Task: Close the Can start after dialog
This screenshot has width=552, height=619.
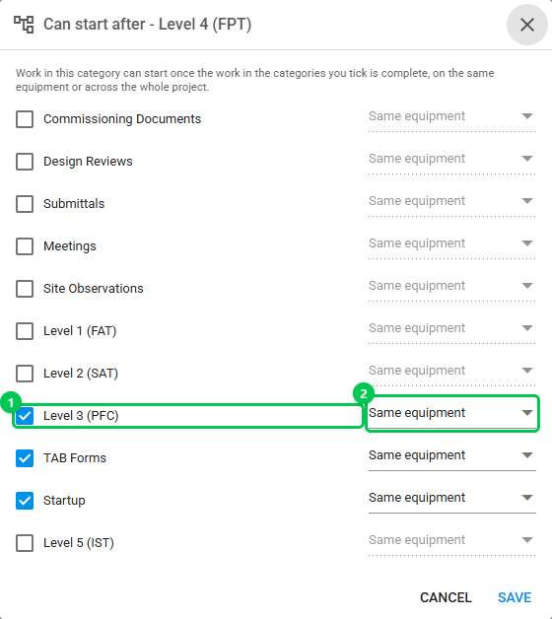Action: 527,25
